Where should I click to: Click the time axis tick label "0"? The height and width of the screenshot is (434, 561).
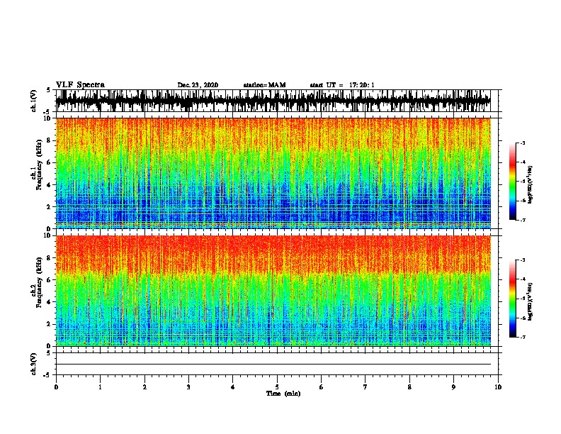pos(56,387)
